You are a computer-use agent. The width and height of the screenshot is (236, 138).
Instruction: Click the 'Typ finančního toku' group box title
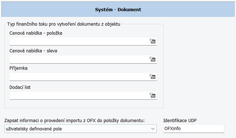pos(64,24)
